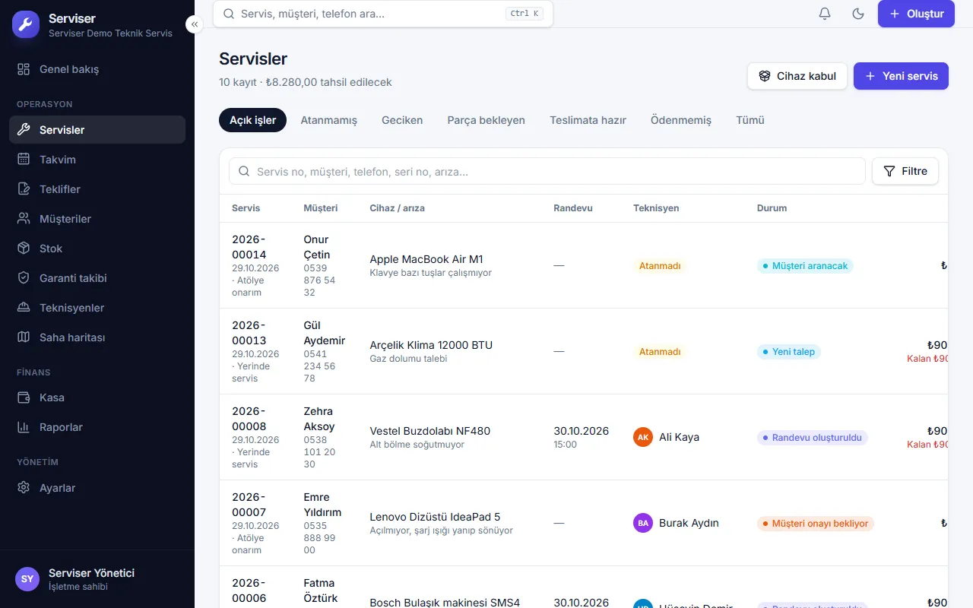Click the Randevu oluşturuldu badge for Ali Kaya
Screen dimensions: 973x608
(x=813, y=438)
